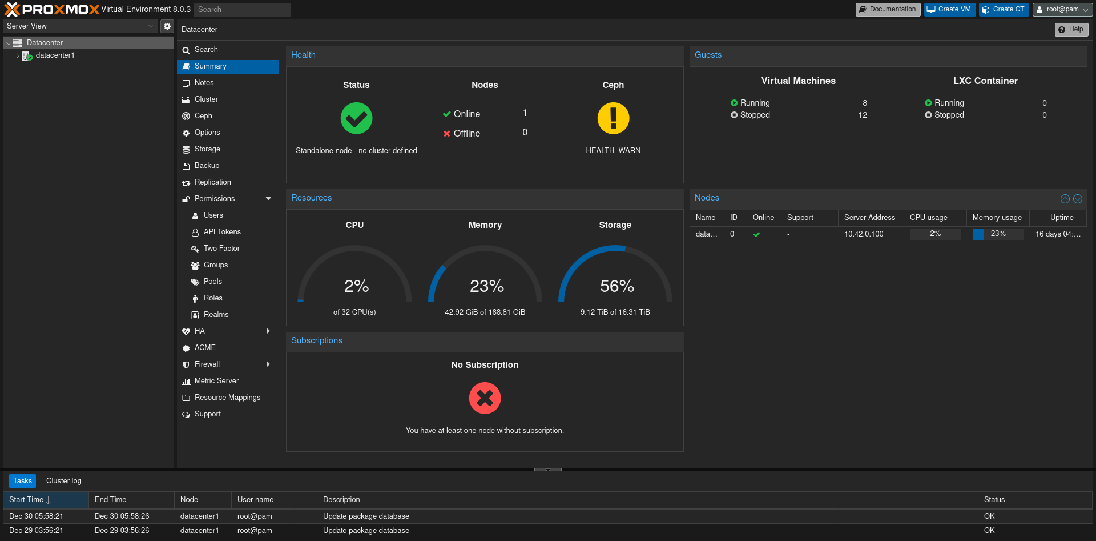Click the Metric Server chart icon
Image resolution: width=1096 pixels, height=541 pixels.
point(186,381)
